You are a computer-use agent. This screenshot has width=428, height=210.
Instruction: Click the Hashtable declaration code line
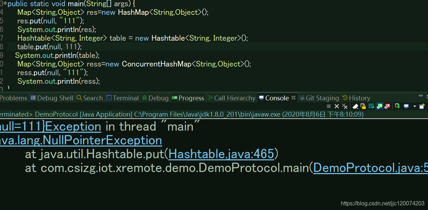(x=133, y=38)
